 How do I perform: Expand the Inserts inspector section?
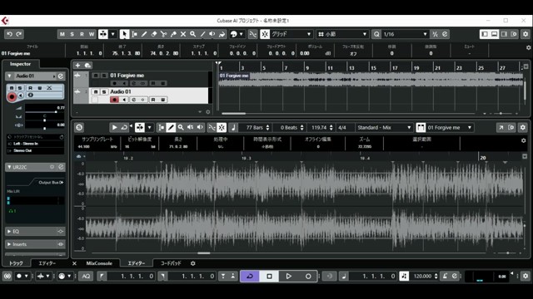click(x=9, y=244)
